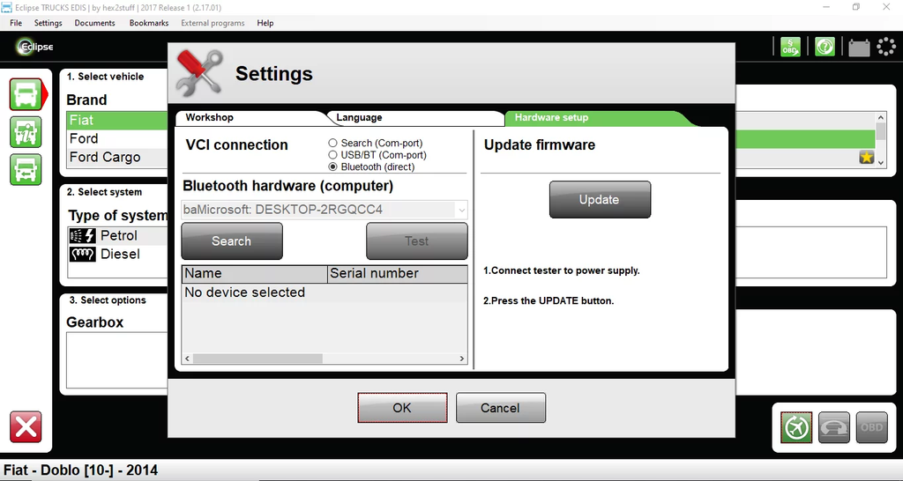This screenshot has height=481, width=903.
Task: Click the yellow star favorites icon
Action: [866, 158]
